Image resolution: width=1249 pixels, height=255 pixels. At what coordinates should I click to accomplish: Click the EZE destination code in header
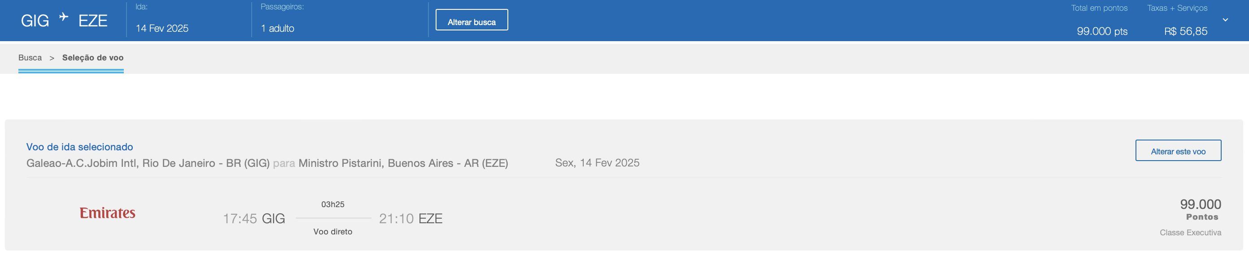(92, 21)
